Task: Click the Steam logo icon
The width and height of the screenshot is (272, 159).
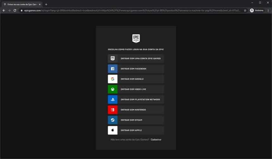Action: point(113,120)
